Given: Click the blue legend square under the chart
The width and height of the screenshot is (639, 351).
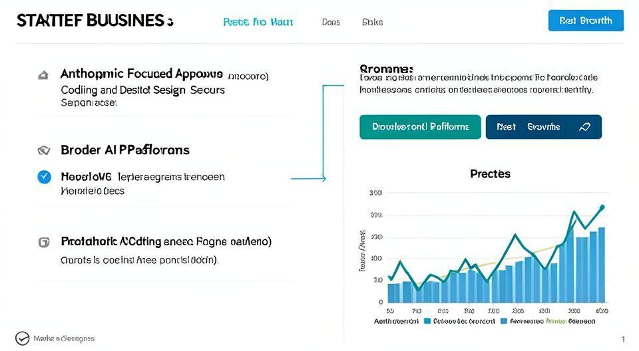Looking at the screenshot, I should (x=504, y=321).
